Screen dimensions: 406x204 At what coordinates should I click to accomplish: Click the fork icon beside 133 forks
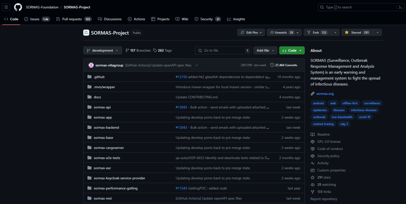pyautogui.click(x=313, y=192)
